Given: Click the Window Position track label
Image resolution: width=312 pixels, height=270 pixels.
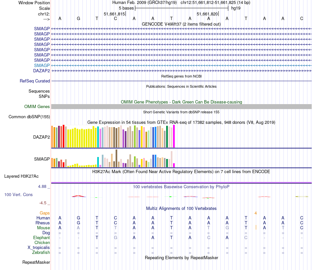Looking at the screenshot, I should pos(34,3).
